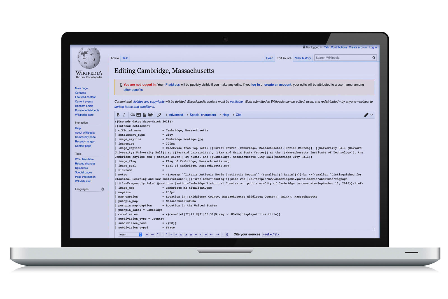Click other benefits link in warning
448x299 pixels.
coord(133,90)
